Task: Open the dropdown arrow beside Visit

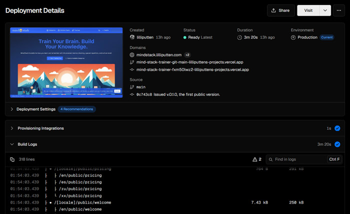Action: [325, 10]
